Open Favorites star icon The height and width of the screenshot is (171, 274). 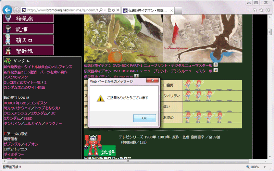click(261, 10)
